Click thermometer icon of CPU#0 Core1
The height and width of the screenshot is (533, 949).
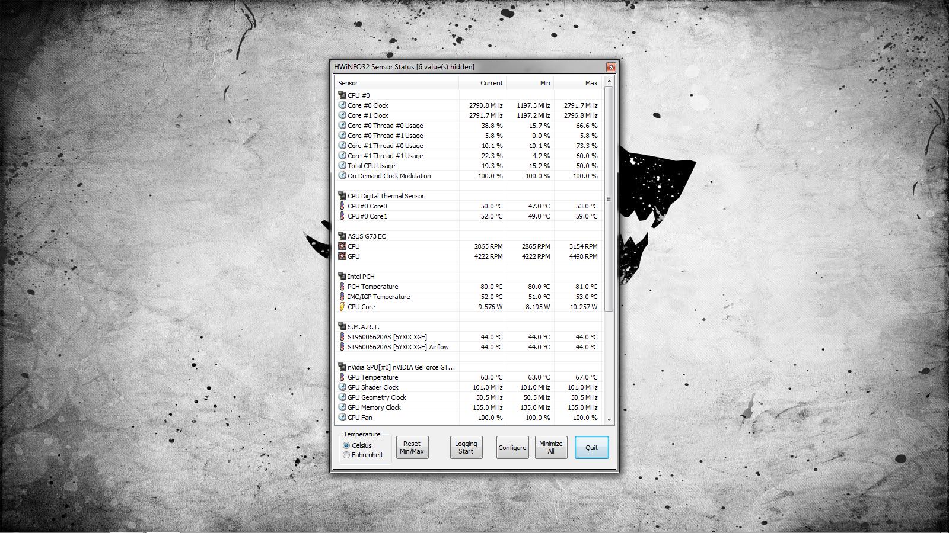(342, 216)
